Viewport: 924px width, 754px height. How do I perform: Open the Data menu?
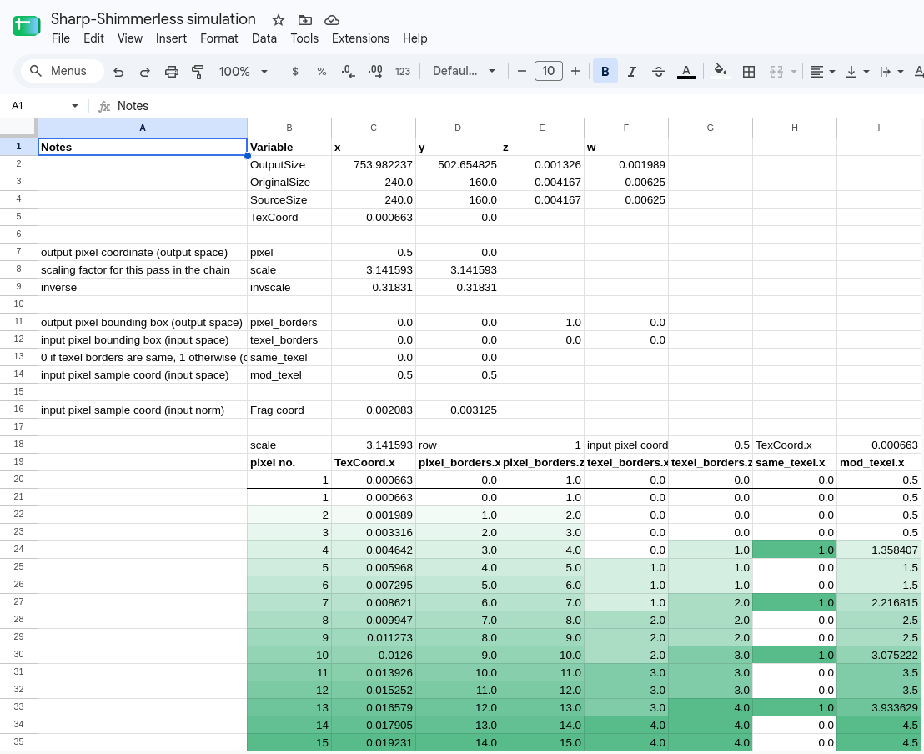[264, 38]
